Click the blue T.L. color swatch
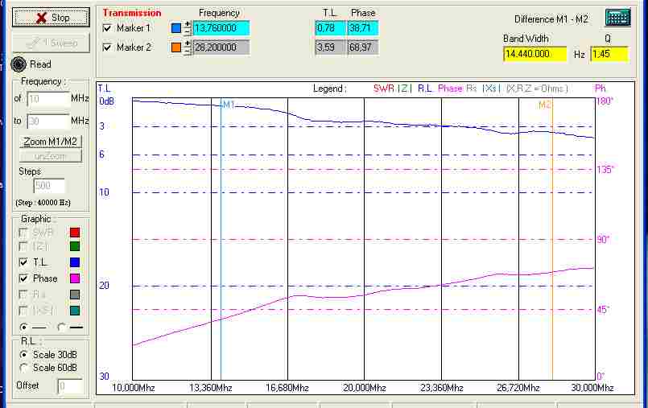648x408 pixels. pyautogui.click(x=75, y=262)
